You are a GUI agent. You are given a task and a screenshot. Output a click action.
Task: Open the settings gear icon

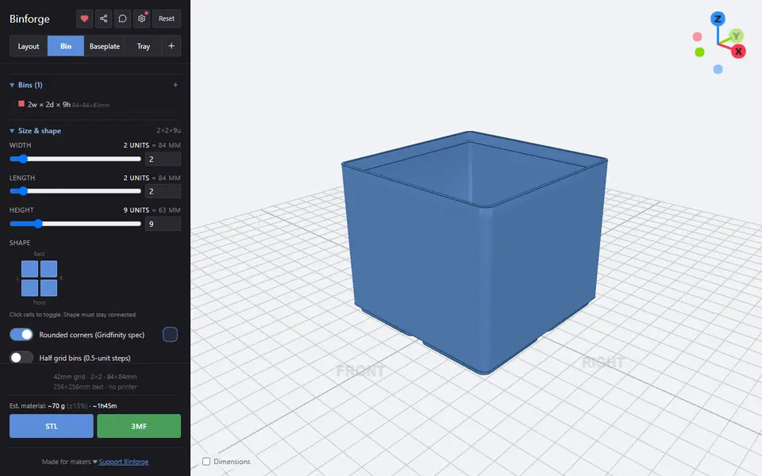tap(141, 18)
